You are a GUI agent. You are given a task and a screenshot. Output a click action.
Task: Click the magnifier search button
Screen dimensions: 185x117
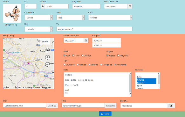(171, 106)
